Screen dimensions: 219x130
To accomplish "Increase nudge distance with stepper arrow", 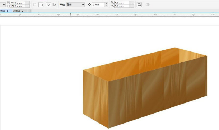I will click(106, 4).
